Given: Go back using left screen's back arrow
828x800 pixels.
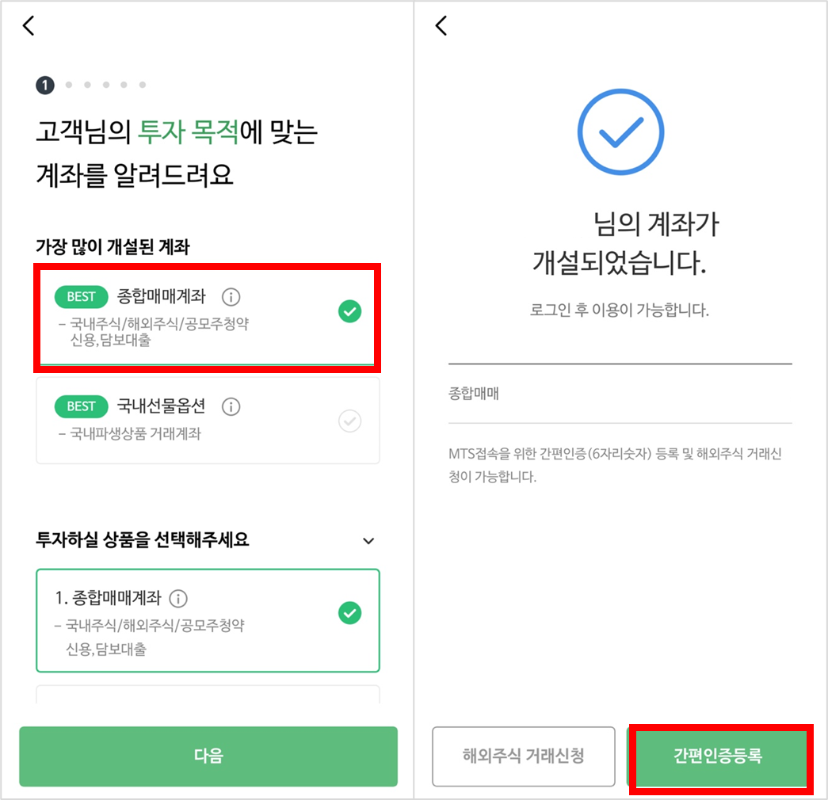Looking at the screenshot, I should pyautogui.click(x=29, y=25).
